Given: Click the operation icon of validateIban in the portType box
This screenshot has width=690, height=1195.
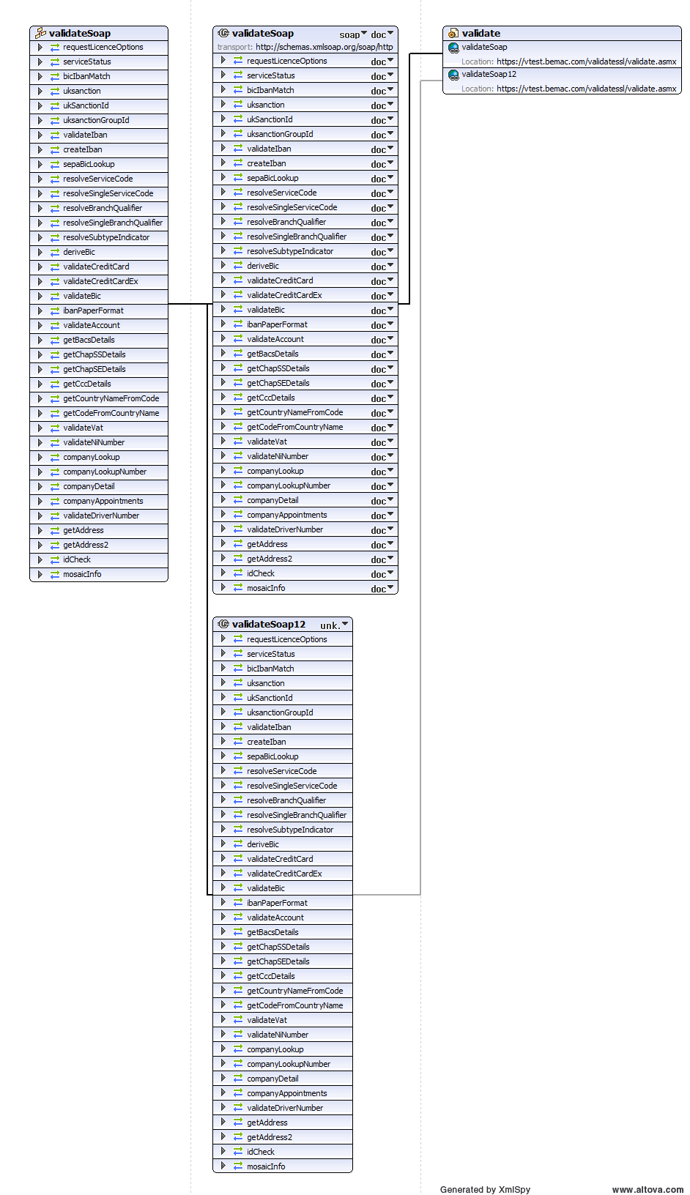Looking at the screenshot, I should tap(55, 135).
